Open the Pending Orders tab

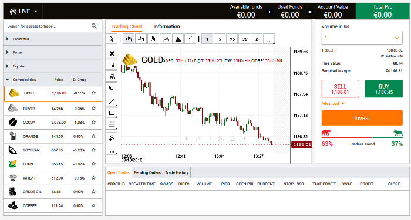147,172
